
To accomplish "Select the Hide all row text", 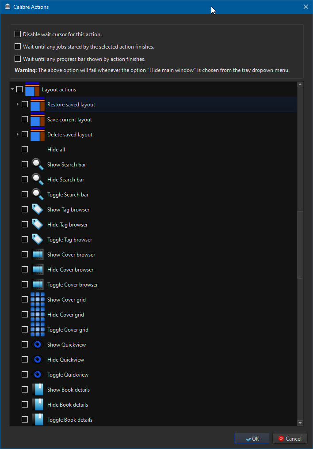I will click(56, 150).
